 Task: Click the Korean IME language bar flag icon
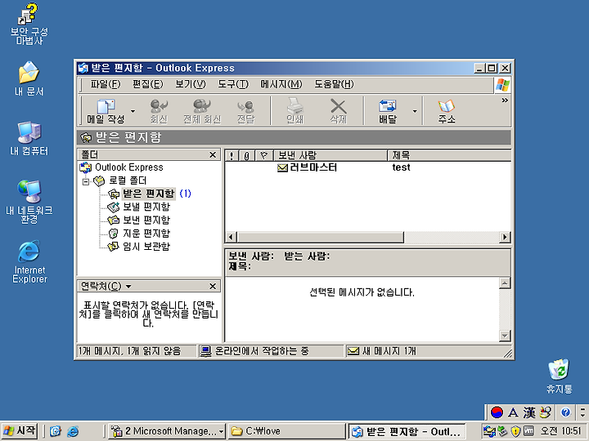click(x=497, y=412)
